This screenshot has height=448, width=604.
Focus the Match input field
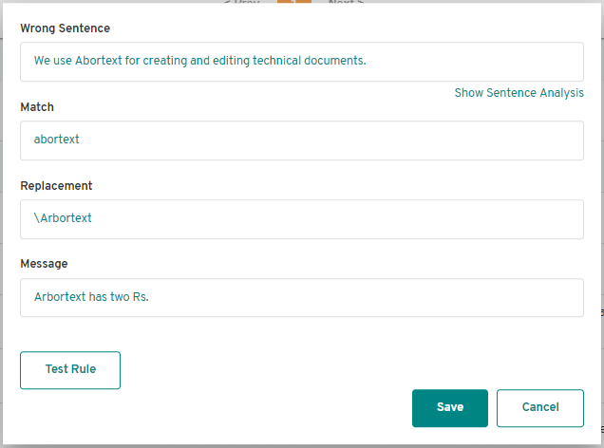pyautogui.click(x=302, y=140)
